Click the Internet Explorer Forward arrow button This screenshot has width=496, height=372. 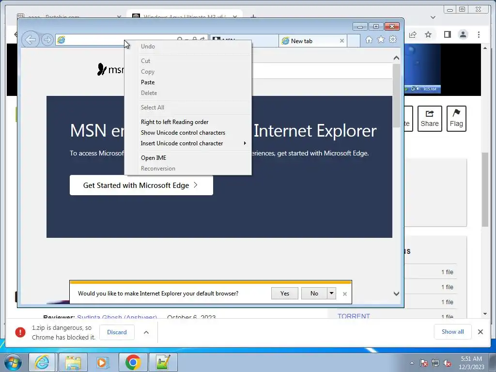pyautogui.click(x=47, y=40)
